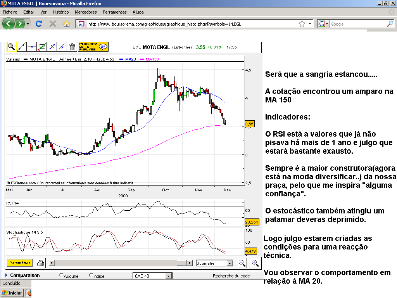This screenshot has width=397, height=298.
Task: Select the trend line drawing tool
Action: 22,47
